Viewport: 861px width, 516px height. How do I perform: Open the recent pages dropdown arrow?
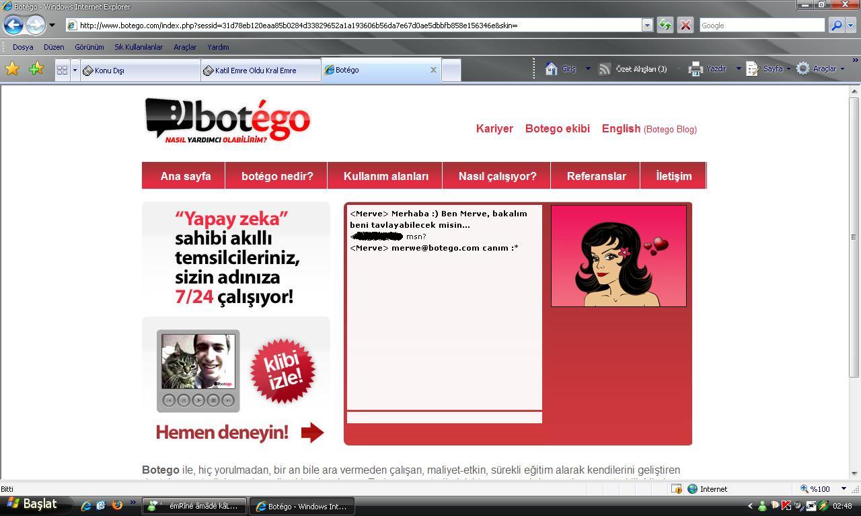[52, 26]
